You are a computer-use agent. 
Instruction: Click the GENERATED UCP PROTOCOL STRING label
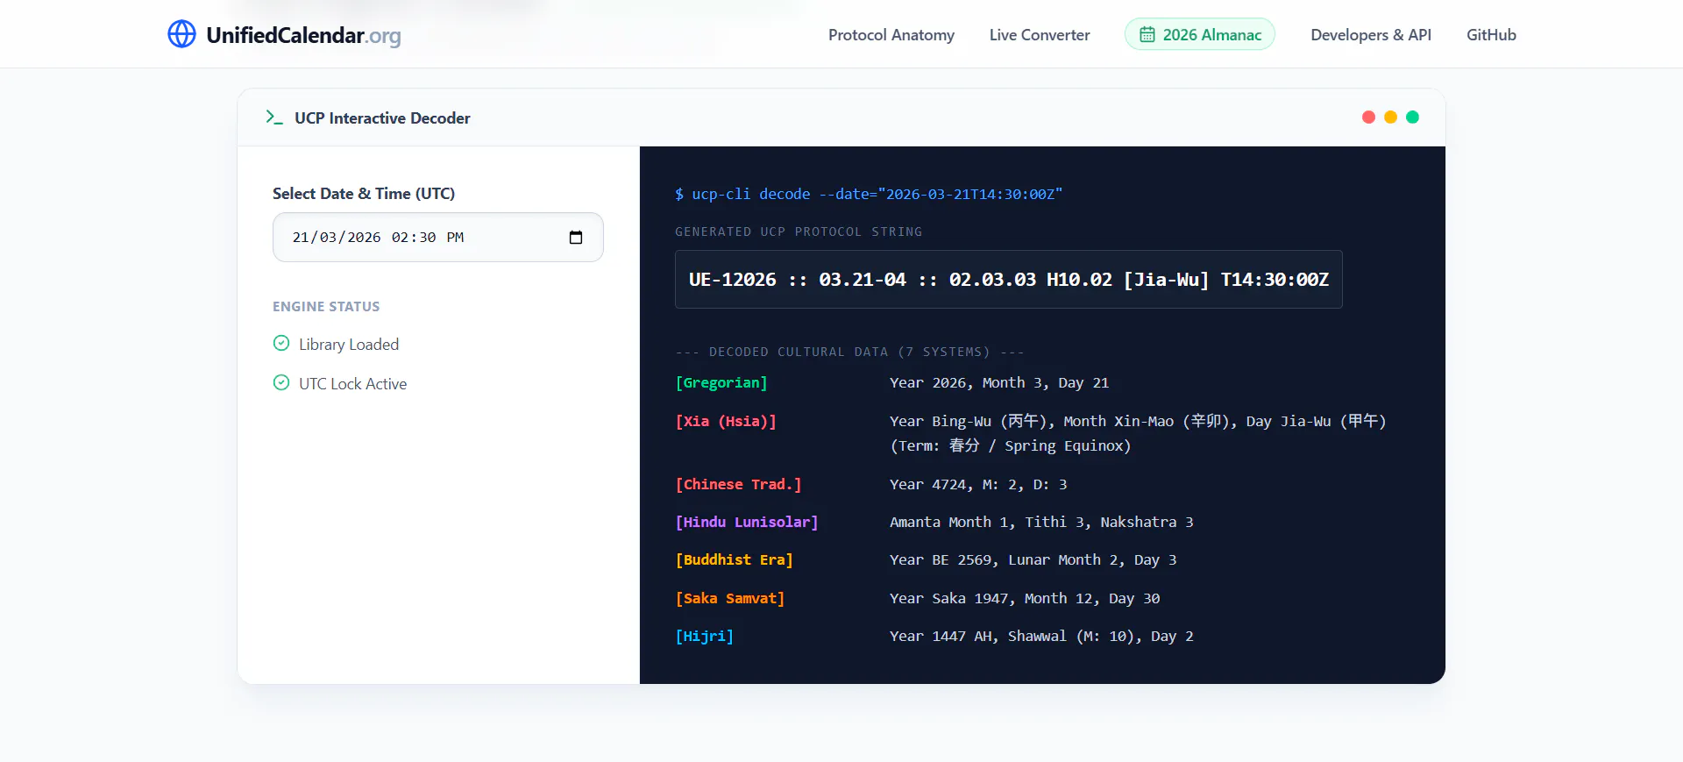coord(799,231)
